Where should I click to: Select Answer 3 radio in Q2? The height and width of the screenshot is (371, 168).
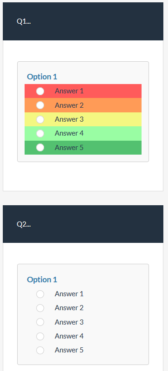click(40, 322)
